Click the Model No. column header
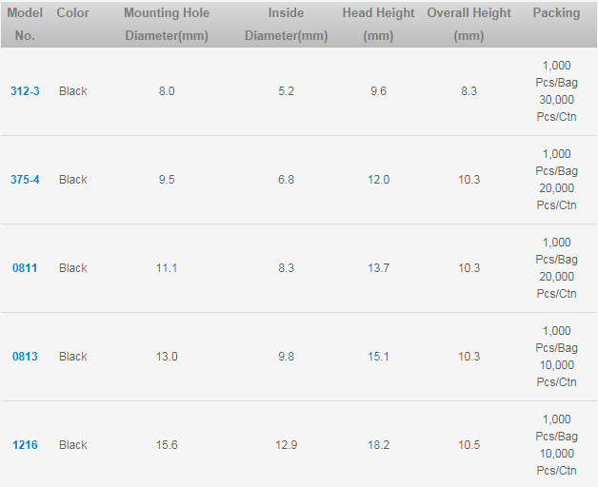The image size is (598, 487). pyautogui.click(x=25, y=24)
